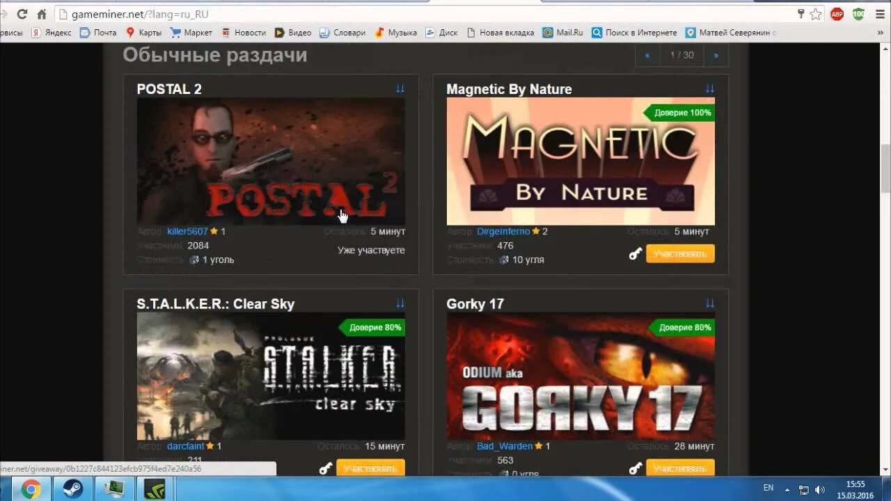Open the Матвей Северянин bookmark
Screen dimensions: 891x501
click(x=731, y=33)
